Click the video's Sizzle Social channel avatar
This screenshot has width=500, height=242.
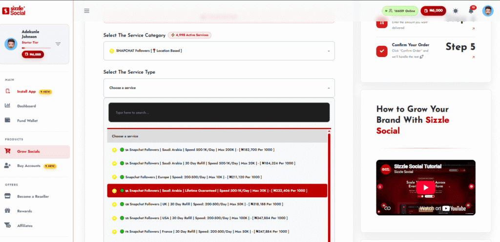(x=386, y=169)
